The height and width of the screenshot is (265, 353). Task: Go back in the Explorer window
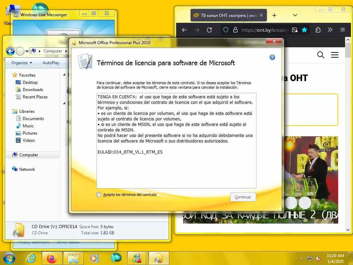click(10, 51)
